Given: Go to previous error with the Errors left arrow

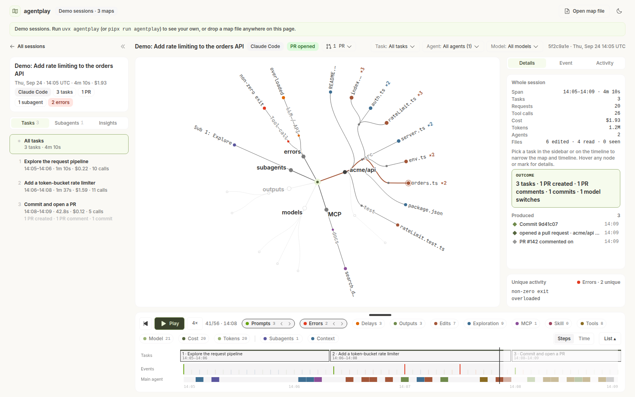Looking at the screenshot, I should click(334, 324).
